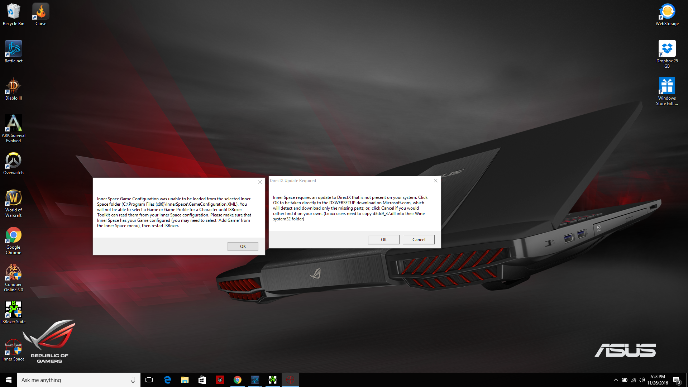The width and height of the screenshot is (688, 387).
Task: Open the Action Center notifications icon
Action: coord(677,380)
